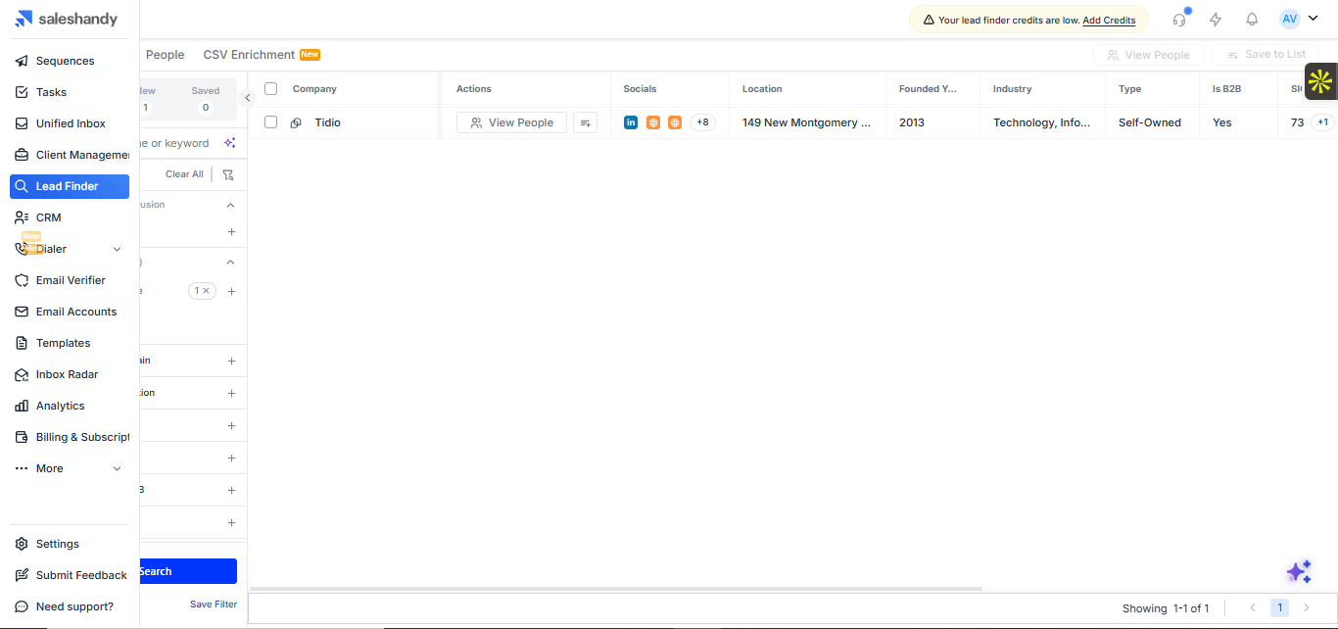Expand the filter row ending in 'ain'

(232, 361)
